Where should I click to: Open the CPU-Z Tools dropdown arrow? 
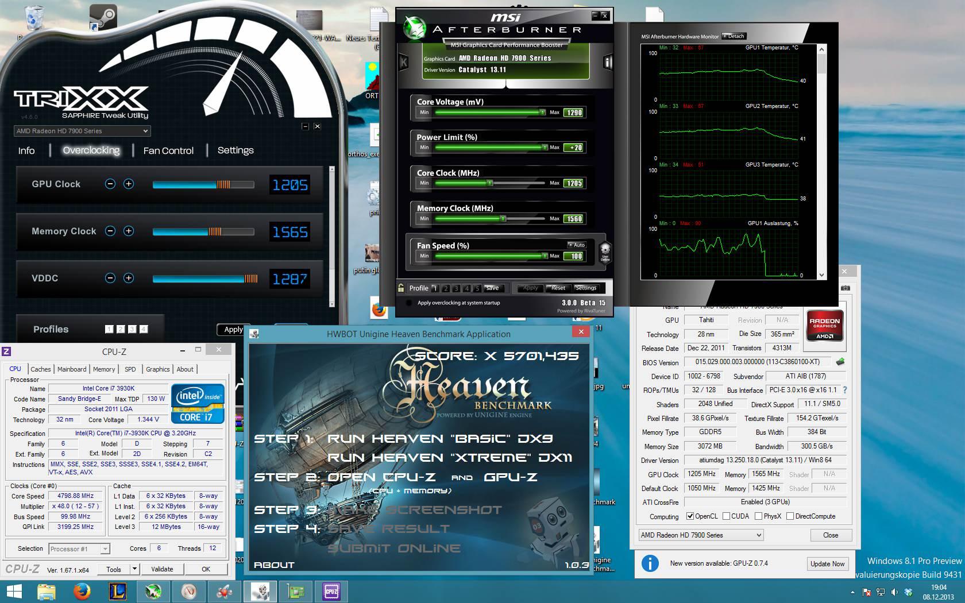click(x=134, y=569)
